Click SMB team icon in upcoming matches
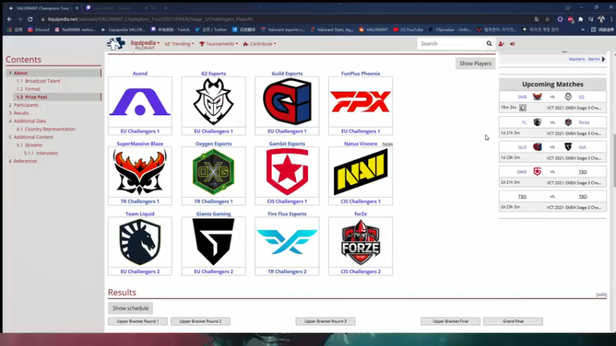Viewport: 616px width, 346px height. tap(537, 97)
